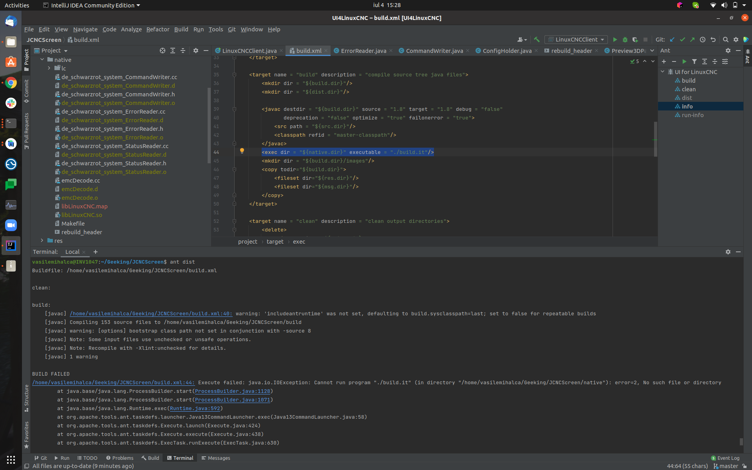Collapse all in Project panel
Viewport: 752px width, 470px height.
tap(183, 51)
